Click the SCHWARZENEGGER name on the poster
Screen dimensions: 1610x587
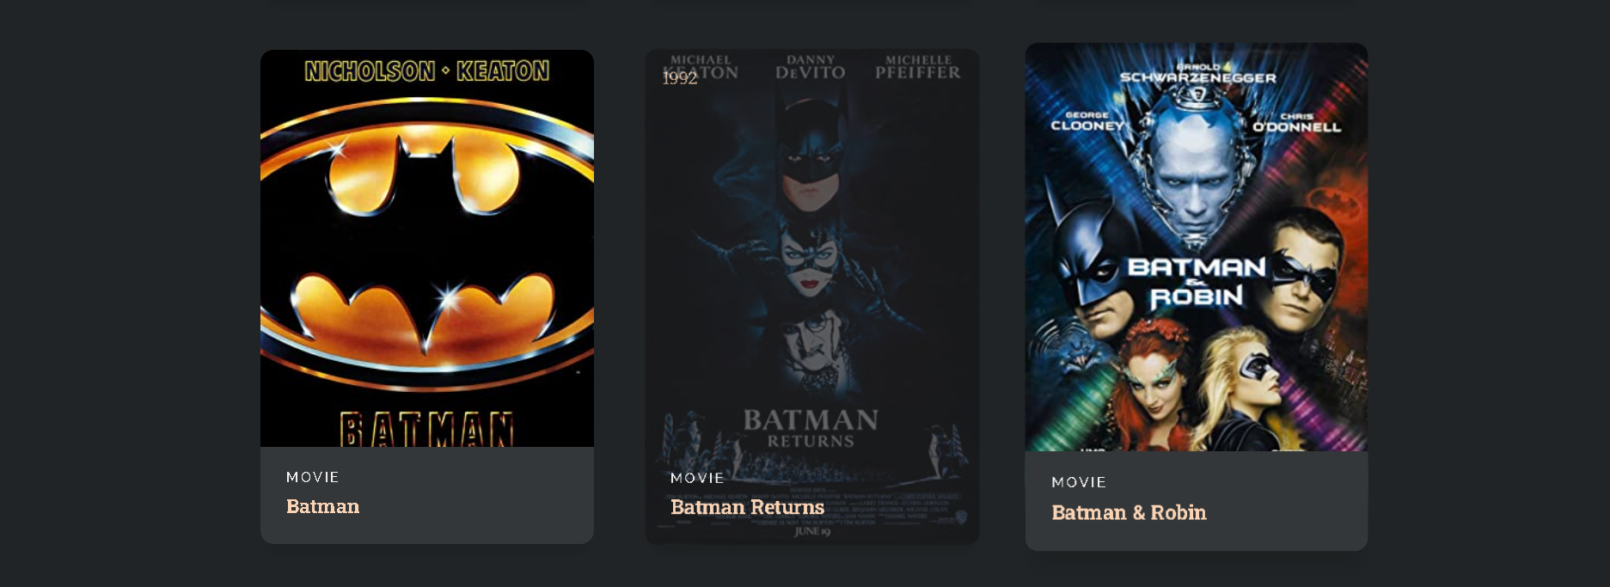pyautogui.click(x=1197, y=77)
